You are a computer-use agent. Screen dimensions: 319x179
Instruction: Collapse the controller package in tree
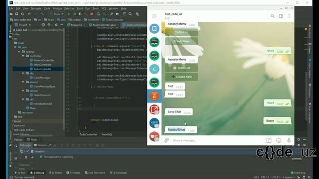(23, 56)
